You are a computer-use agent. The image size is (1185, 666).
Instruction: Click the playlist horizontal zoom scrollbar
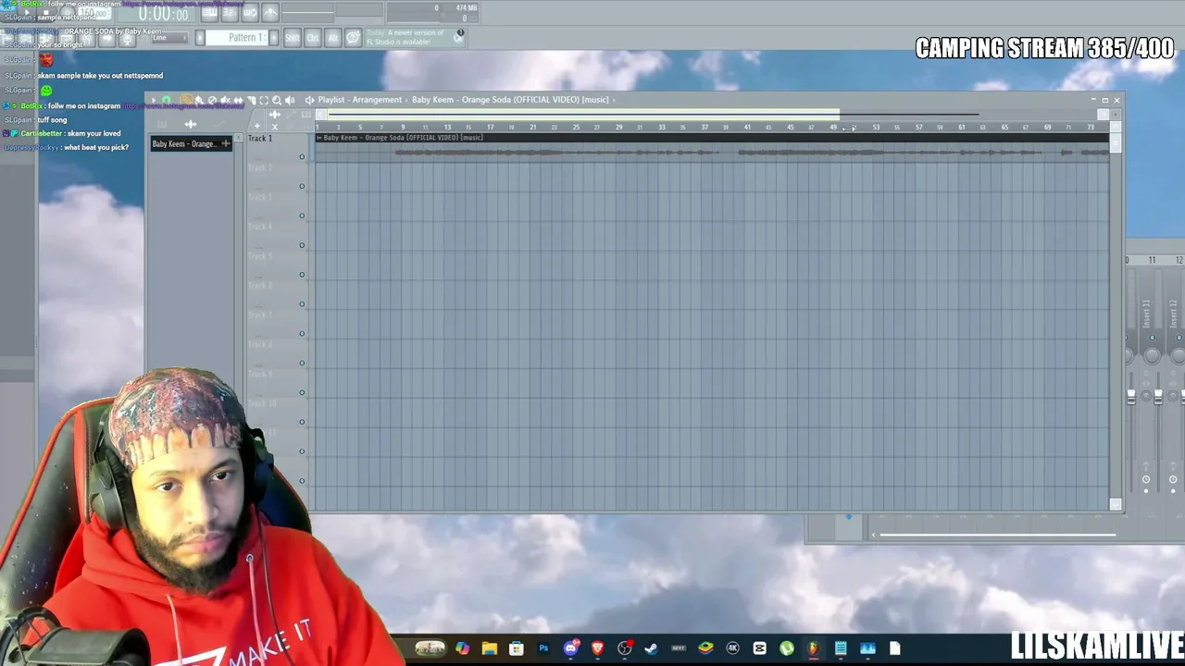583,115
